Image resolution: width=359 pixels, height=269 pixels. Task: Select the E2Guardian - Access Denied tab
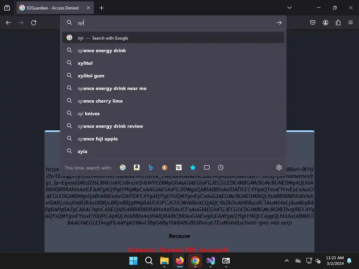55,8
